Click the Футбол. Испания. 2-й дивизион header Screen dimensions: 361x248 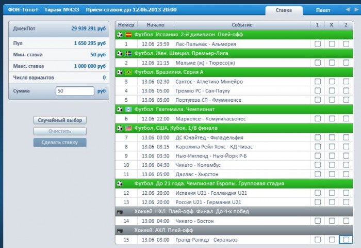click(234, 35)
